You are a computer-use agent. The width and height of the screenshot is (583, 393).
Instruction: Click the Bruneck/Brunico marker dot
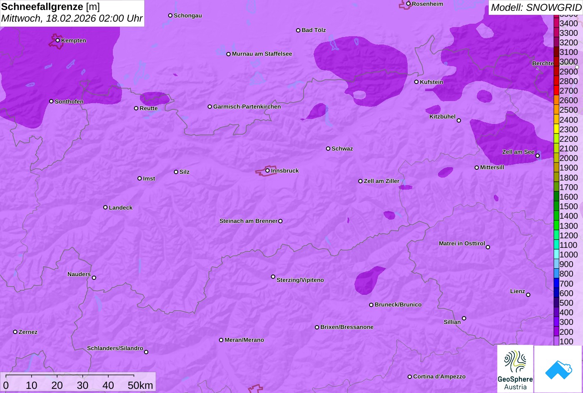coord(371,305)
